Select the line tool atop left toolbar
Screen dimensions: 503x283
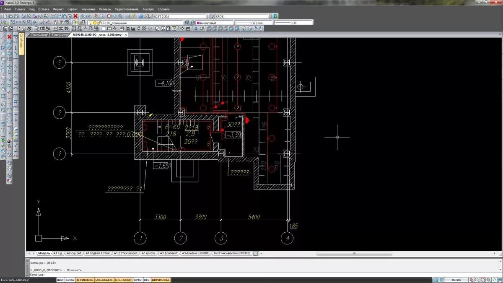3,37
